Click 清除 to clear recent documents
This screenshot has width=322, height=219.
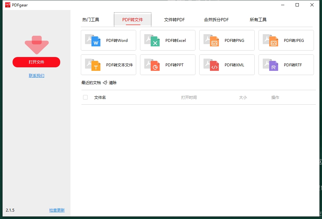(112, 82)
